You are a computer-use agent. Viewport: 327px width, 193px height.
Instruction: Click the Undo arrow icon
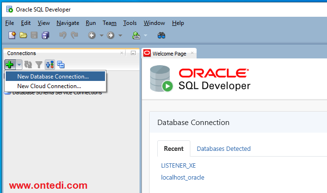point(63,35)
